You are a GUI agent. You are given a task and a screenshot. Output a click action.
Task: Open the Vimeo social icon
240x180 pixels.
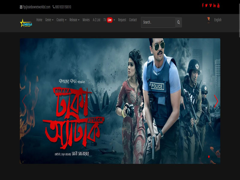pyautogui.click(x=211, y=5)
